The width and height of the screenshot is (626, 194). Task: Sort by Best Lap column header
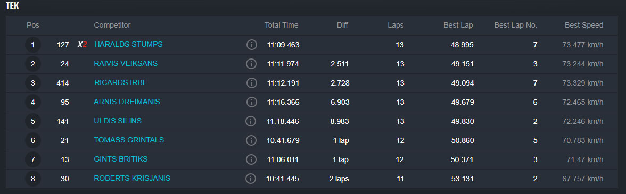coord(458,25)
